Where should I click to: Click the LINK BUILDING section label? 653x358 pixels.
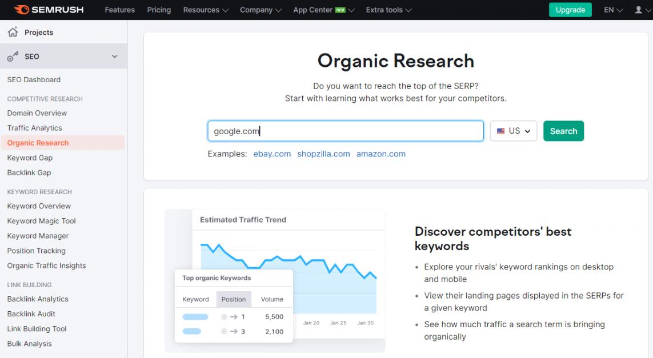tap(29, 285)
